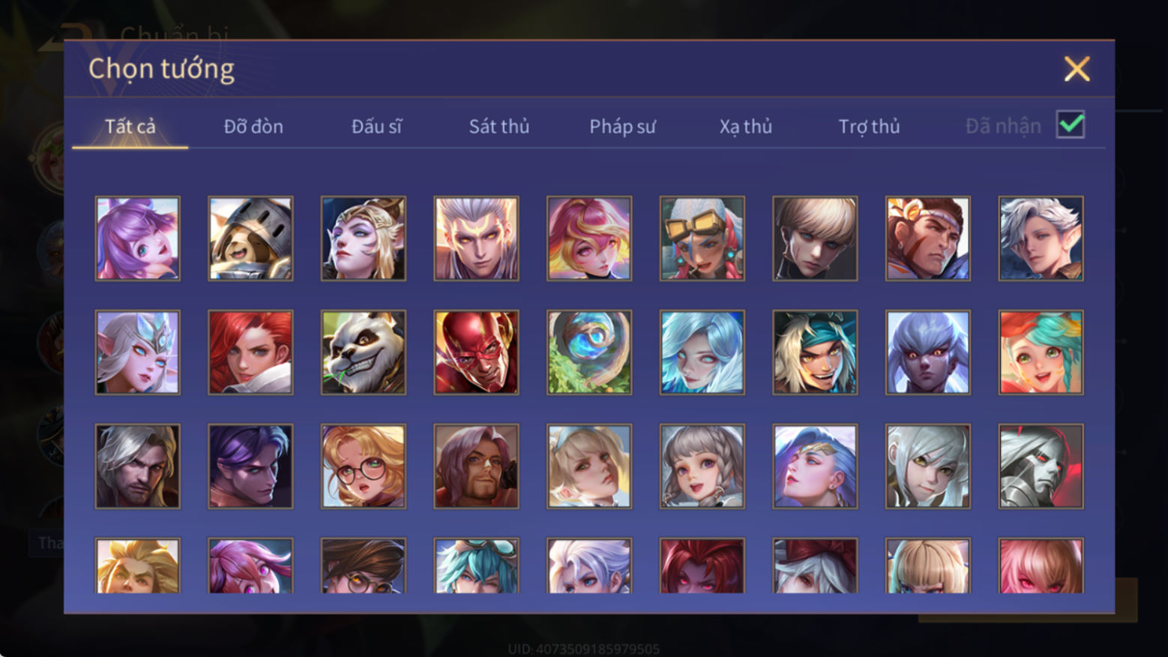Image resolution: width=1168 pixels, height=657 pixels.
Task: Select the swirling blue orb hero portrait
Action: 589,352
